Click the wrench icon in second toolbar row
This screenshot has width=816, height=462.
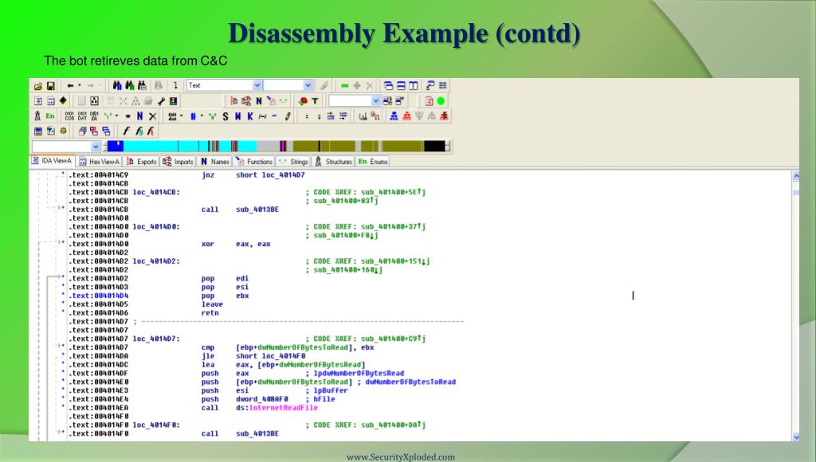pos(161,101)
